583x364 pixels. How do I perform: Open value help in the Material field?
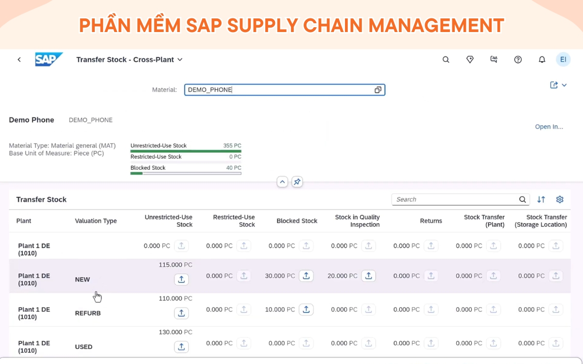point(378,90)
